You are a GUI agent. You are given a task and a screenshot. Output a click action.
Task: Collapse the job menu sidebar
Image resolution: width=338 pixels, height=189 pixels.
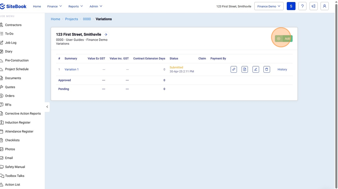pyautogui.click(x=47, y=107)
